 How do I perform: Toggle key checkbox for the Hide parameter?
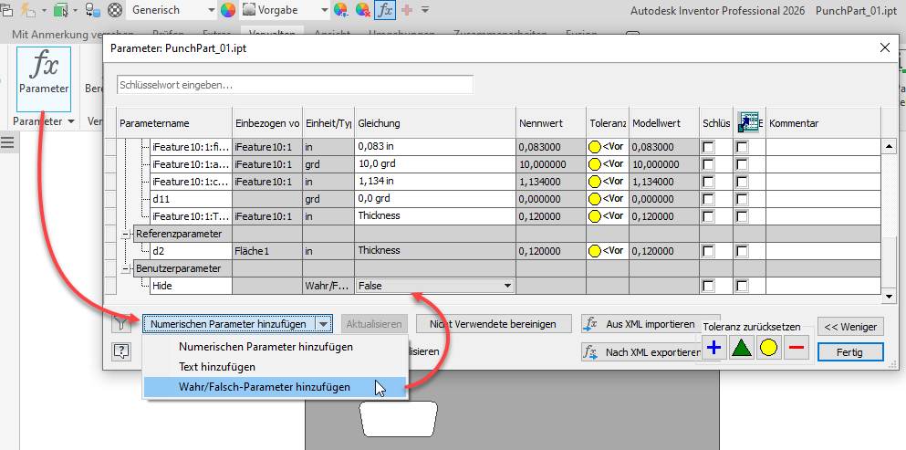[708, 286]
